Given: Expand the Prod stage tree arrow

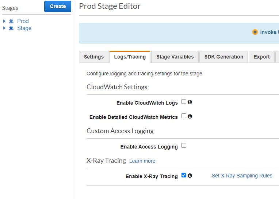Looking at the screenshot, I should coord(4,21).
